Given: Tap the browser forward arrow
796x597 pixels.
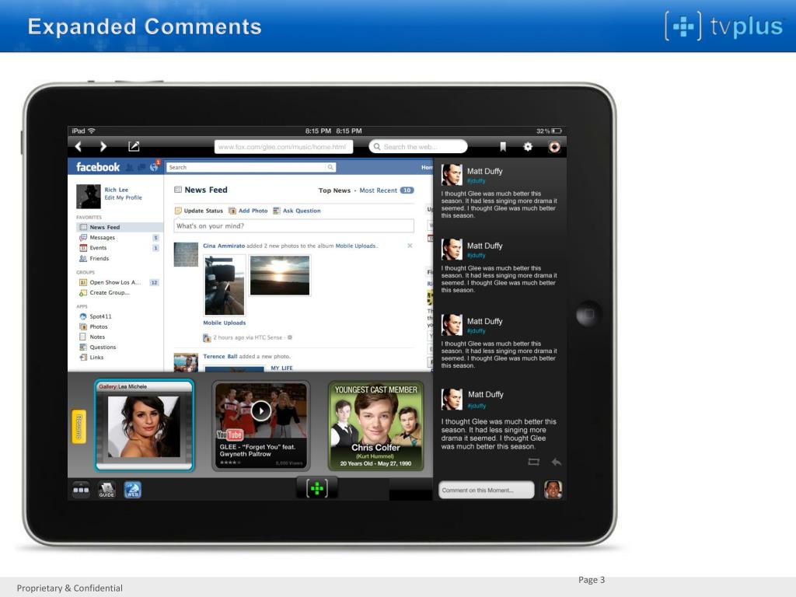Looking at the screenshot, I should pos(103,147).
